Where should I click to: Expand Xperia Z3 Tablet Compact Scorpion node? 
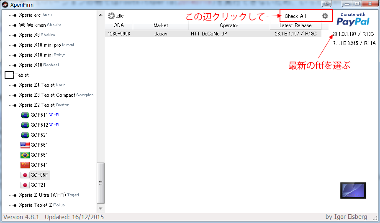coord(56,95)
